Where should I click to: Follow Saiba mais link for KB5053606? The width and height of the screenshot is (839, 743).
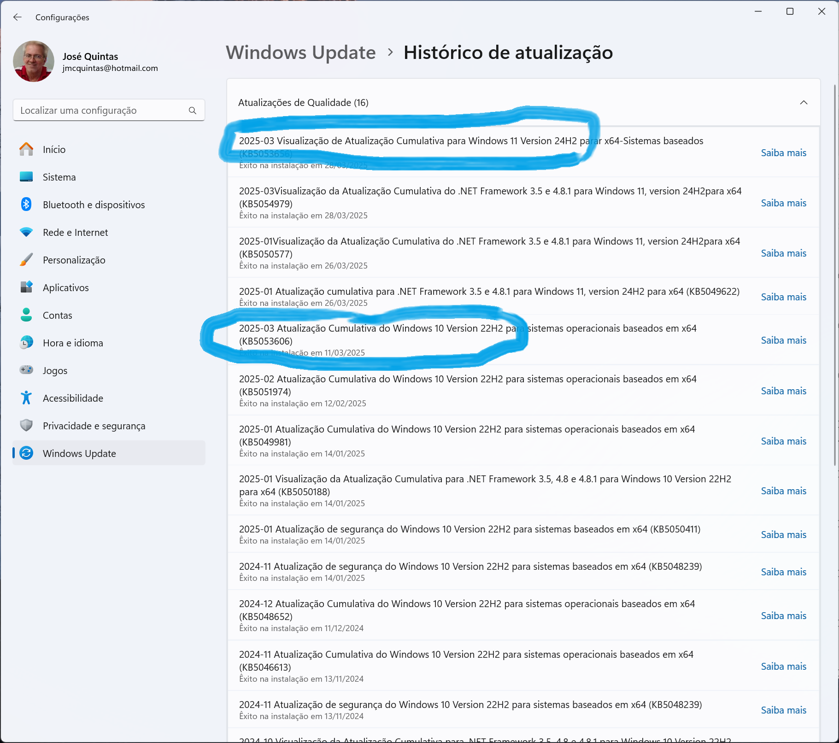(x=783, y=340)
